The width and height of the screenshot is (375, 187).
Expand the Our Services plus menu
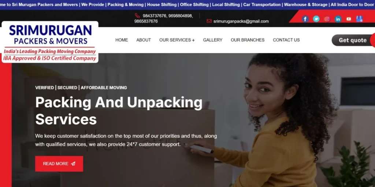pyautogui.click(x=177, y=40)
